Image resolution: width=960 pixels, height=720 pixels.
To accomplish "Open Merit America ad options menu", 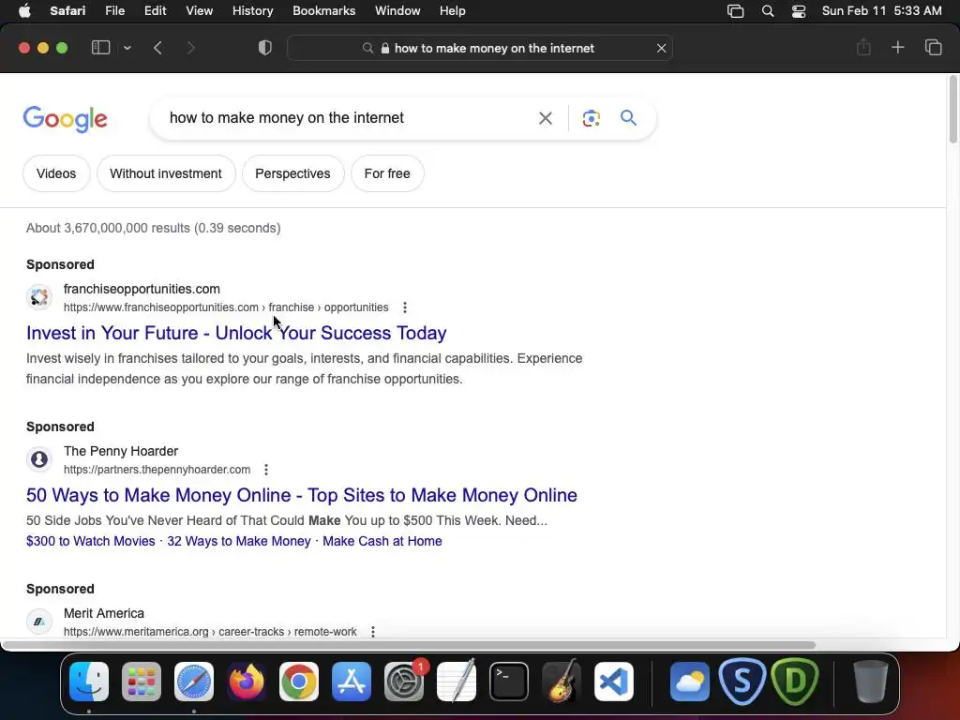I will 373,632.
